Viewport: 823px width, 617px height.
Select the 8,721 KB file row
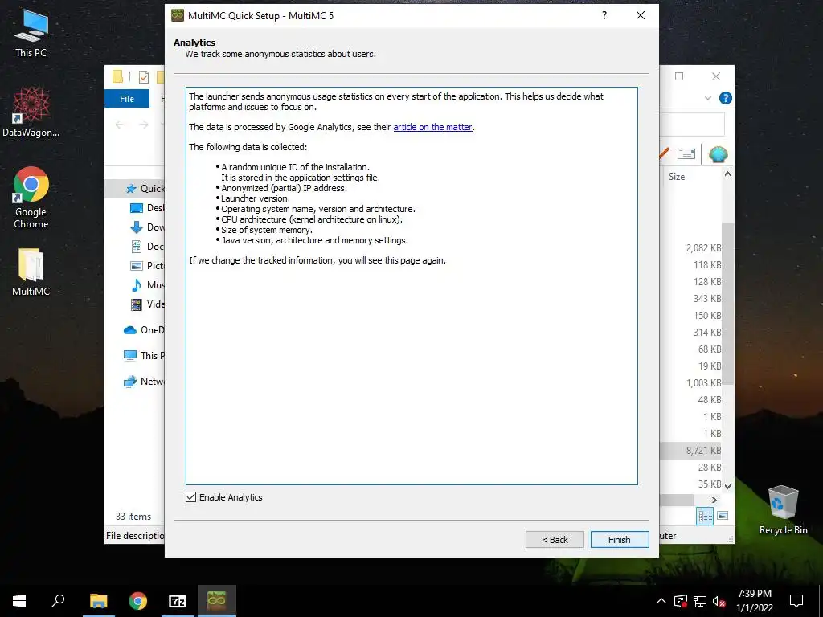tap(692, 450)
